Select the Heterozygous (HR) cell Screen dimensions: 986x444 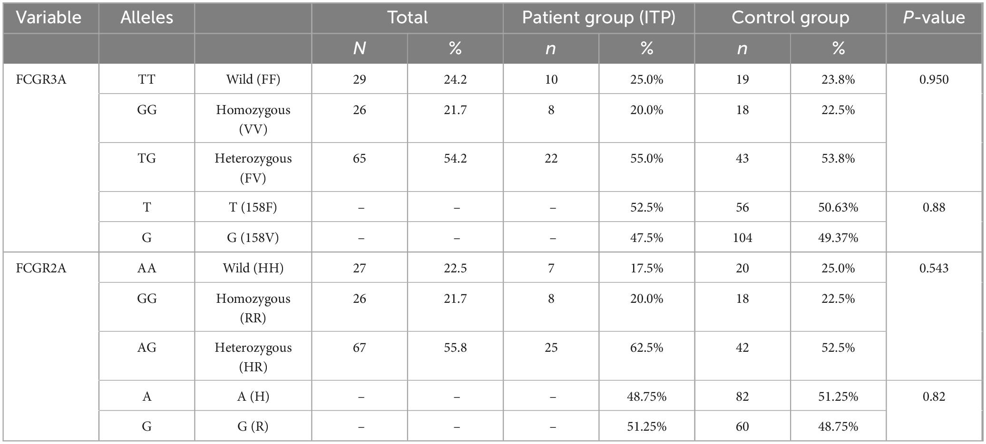tap(253, 357)
